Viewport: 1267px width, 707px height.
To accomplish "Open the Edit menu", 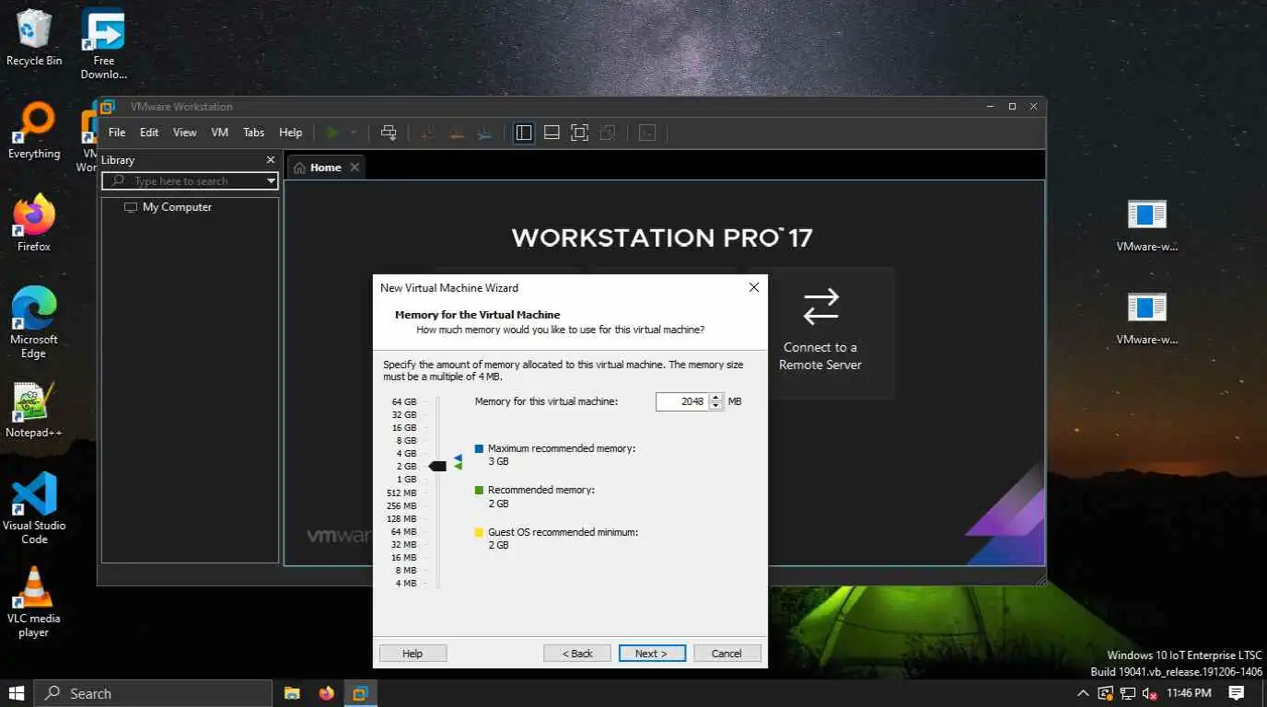I will point(149,133).
